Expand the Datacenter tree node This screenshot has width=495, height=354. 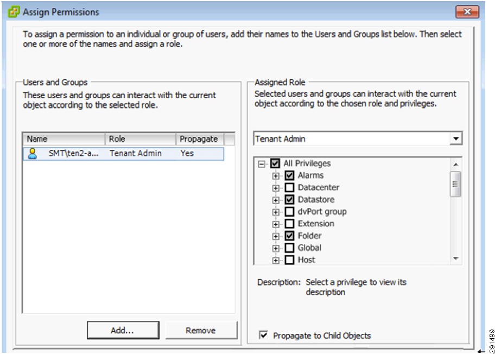coord(276,188)
